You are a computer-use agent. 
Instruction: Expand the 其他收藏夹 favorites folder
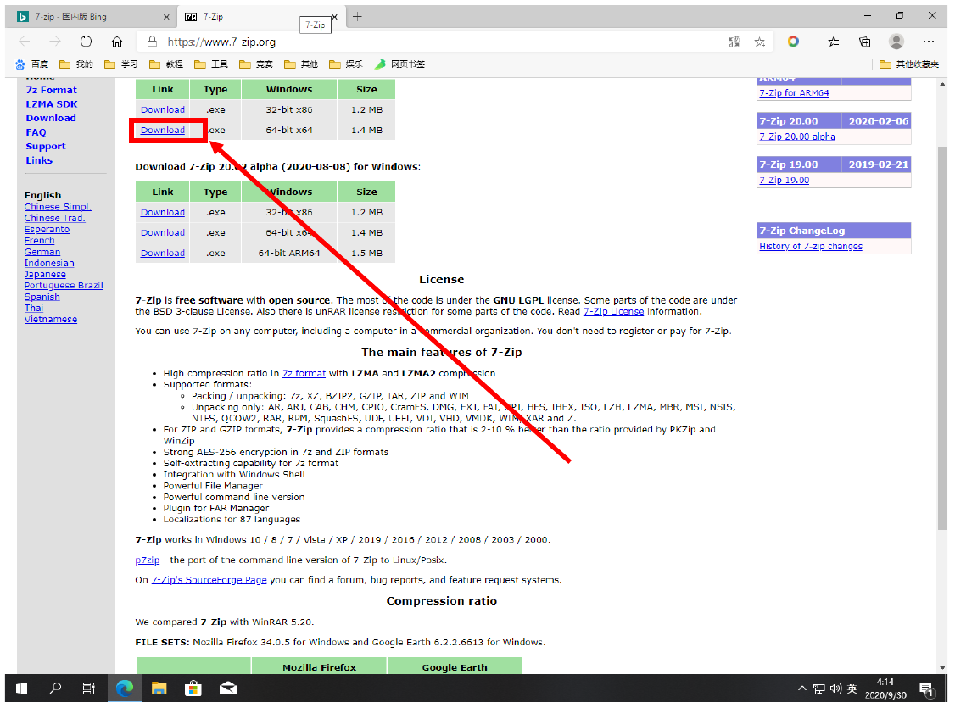pyautogui.click(x=909, y=64)
